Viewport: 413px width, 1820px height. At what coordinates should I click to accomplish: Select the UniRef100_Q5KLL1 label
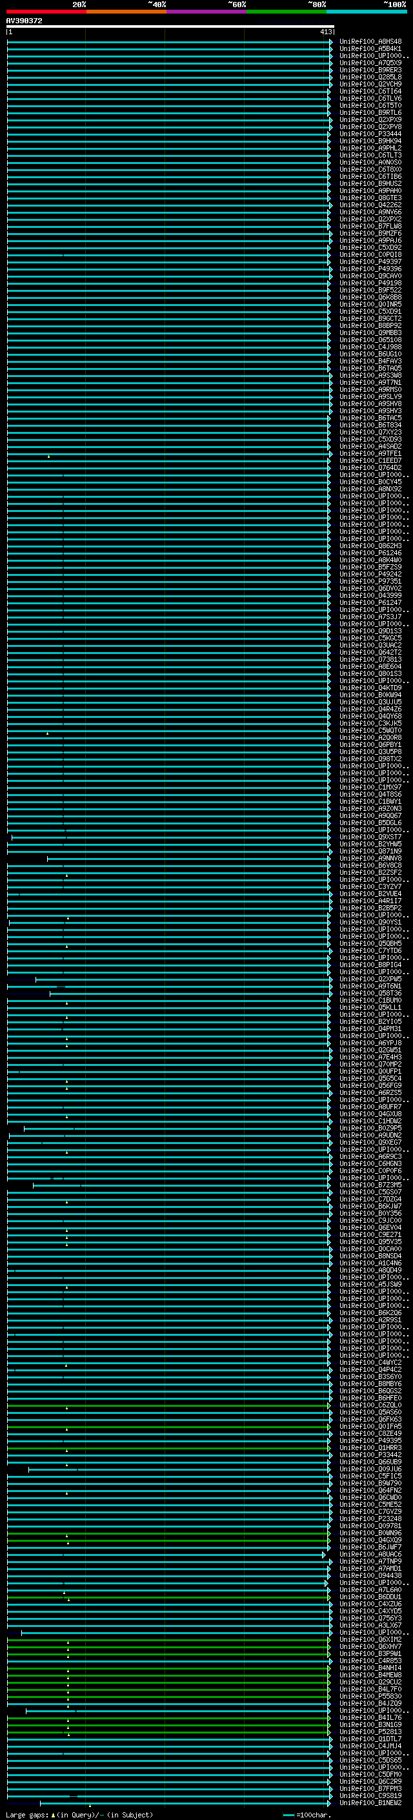pyautogui.click(x=370, y=1007)
